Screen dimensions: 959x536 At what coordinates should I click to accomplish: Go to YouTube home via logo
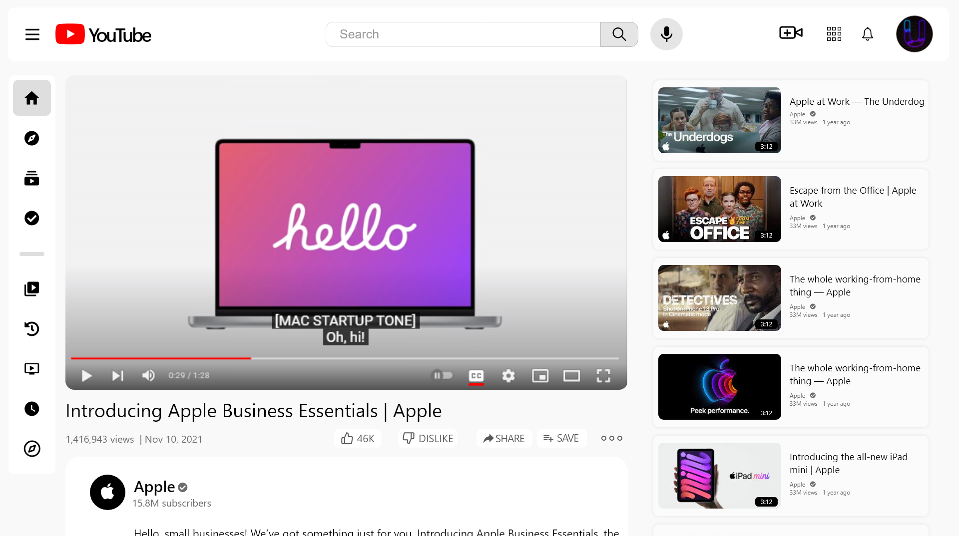pos(103,34)
